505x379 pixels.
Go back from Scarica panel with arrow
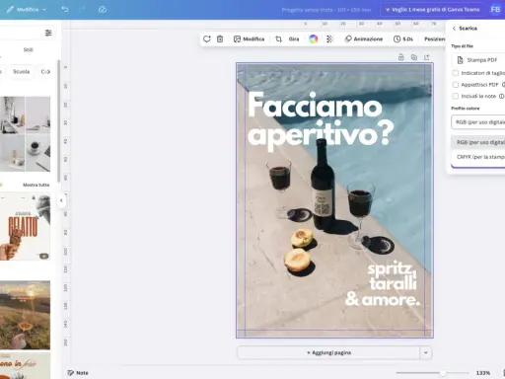pos(454,29)
